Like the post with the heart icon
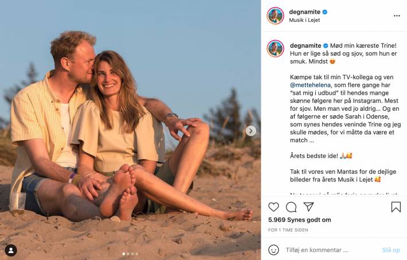The width and height of the screenshot is (407, 260). [274, 207]
